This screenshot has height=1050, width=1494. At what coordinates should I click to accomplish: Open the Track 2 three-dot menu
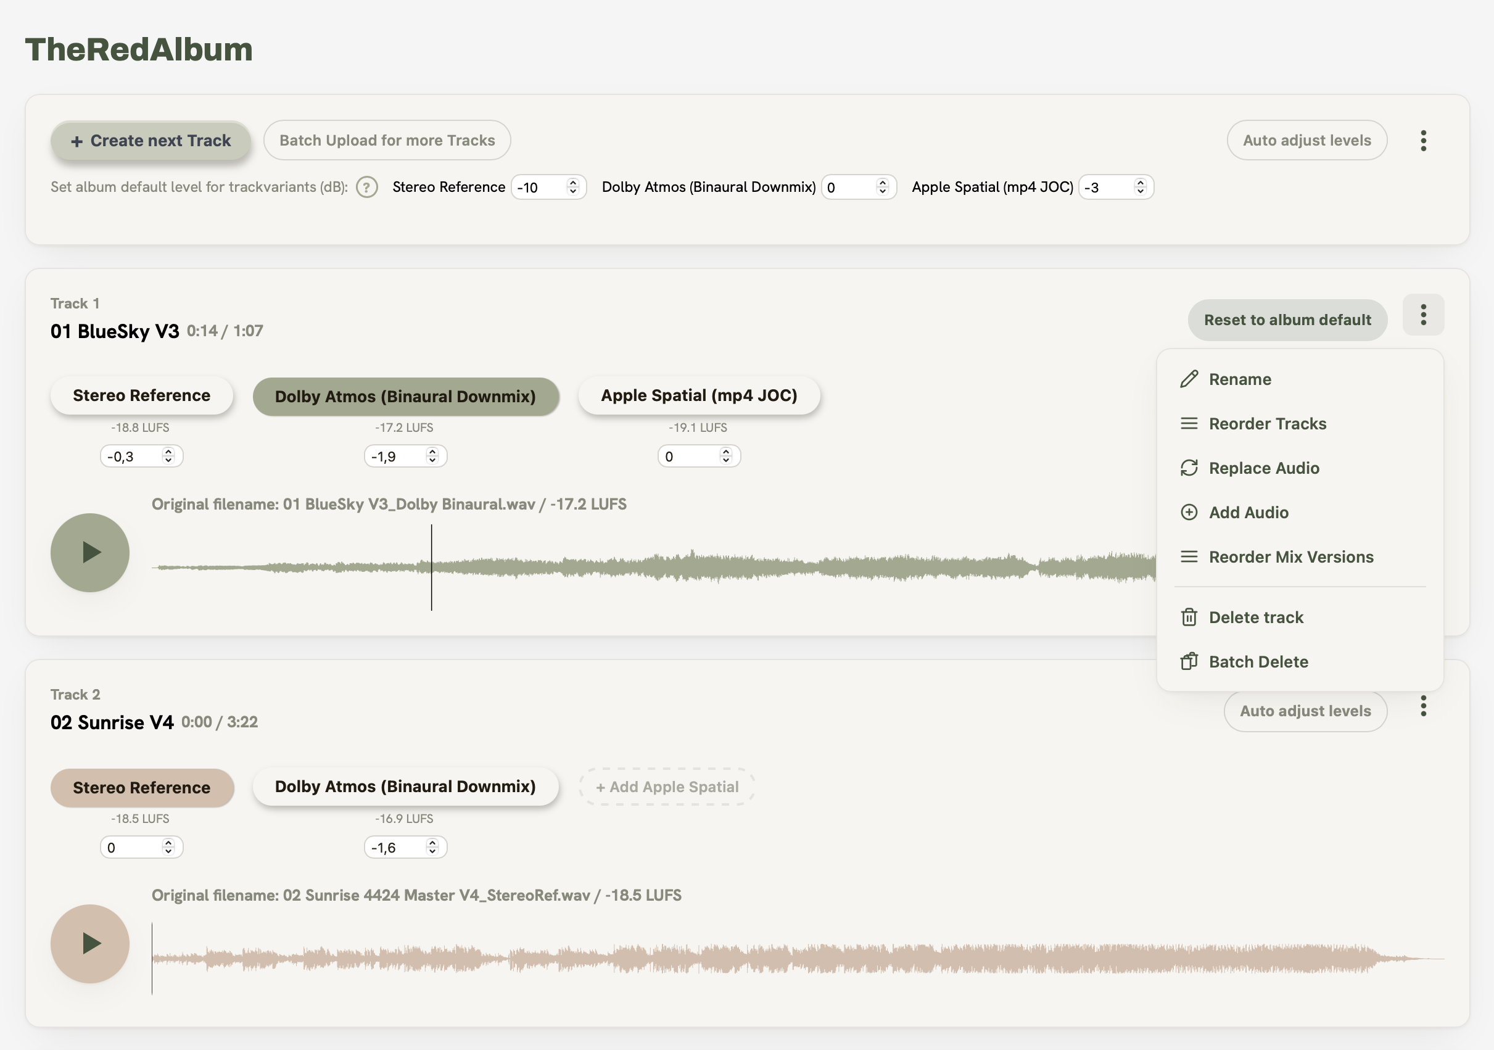(1423, 706)
